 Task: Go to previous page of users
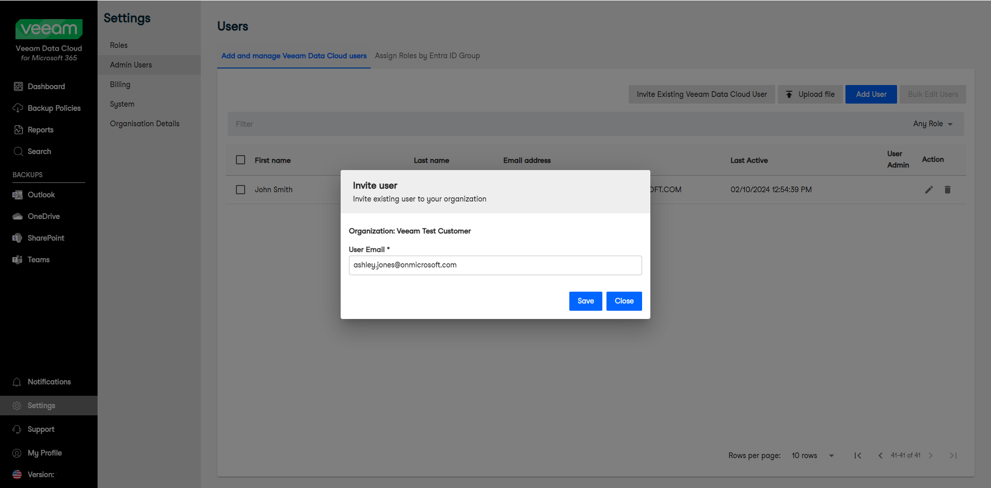point(881,456)
